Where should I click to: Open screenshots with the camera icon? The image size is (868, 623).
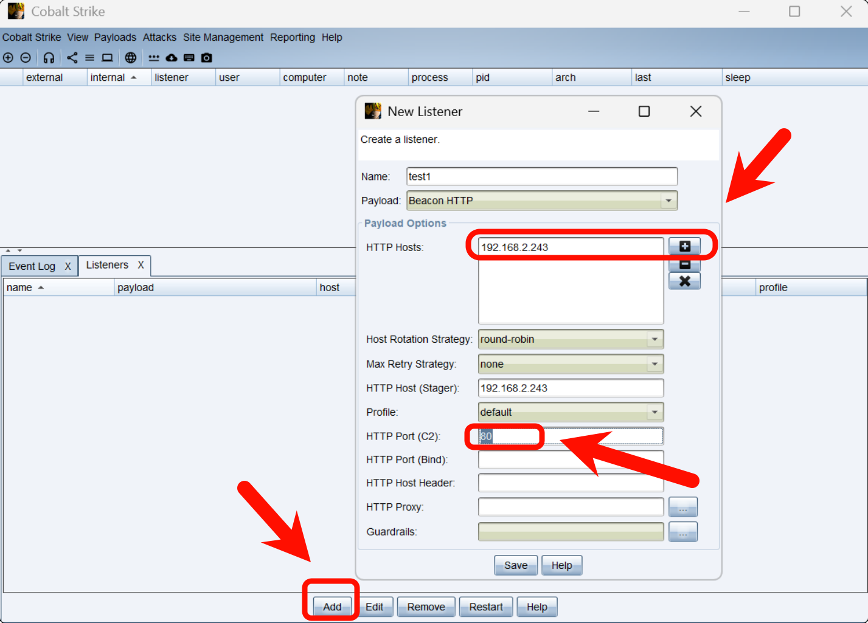[x=207, y=58]
